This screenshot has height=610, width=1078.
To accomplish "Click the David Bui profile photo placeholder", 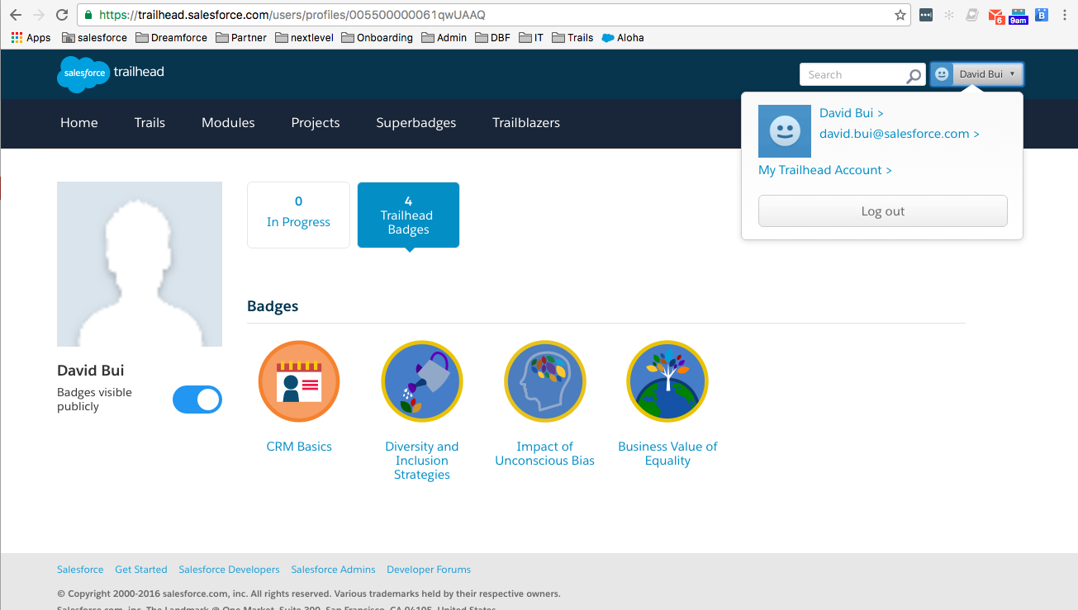I will (x=140, y=264).
